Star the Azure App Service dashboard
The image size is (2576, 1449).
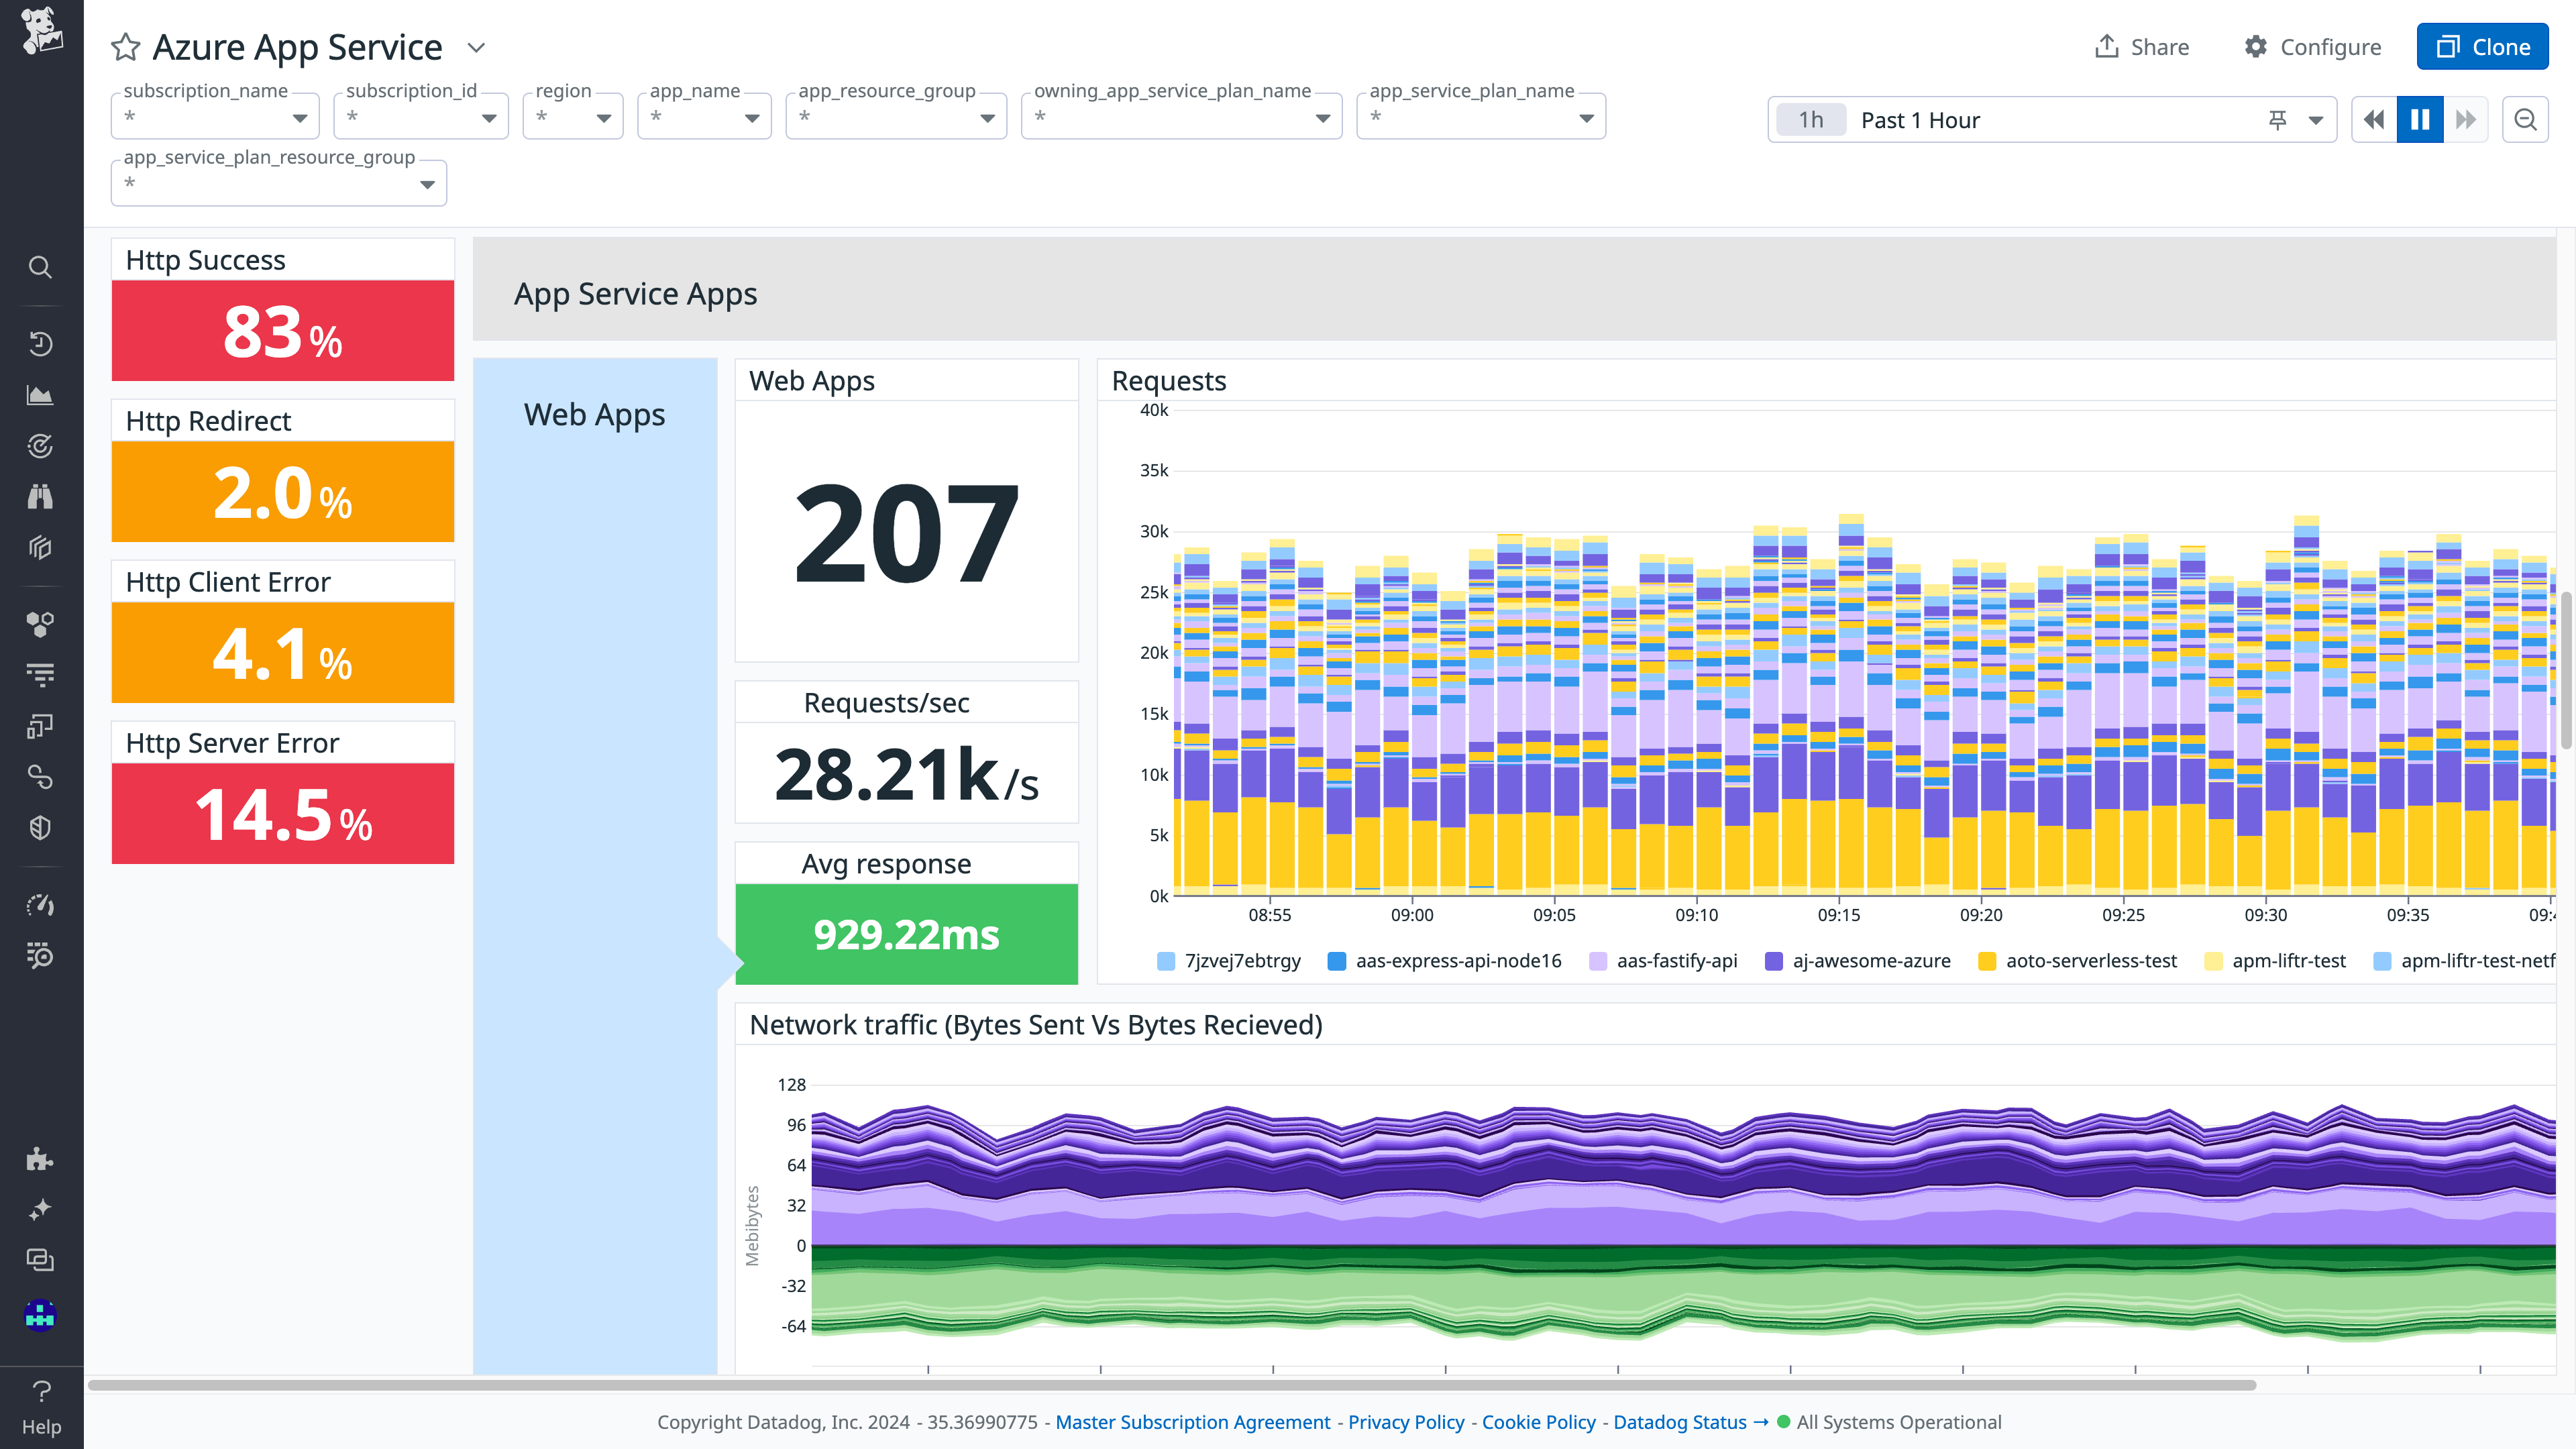124,46
